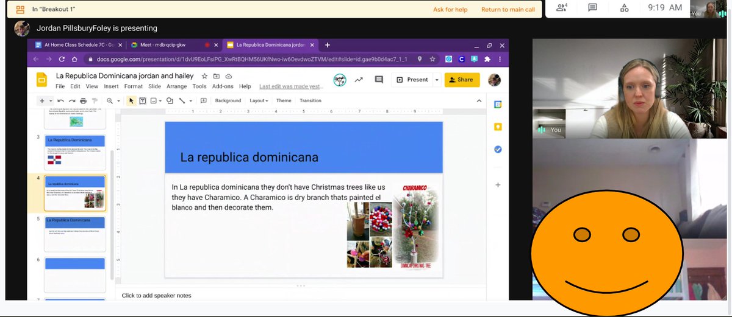Open Chrome extensions puzzle icon

click(487, 60)
